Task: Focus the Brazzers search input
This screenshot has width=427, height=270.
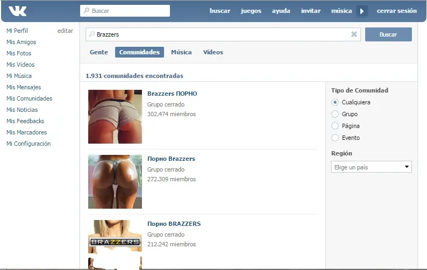Action: pyautogui.click(x=223, y=34)
